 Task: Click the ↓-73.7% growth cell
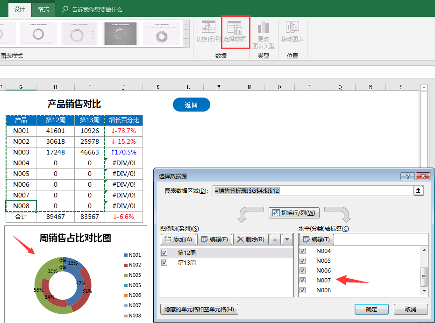click(124, 131)
